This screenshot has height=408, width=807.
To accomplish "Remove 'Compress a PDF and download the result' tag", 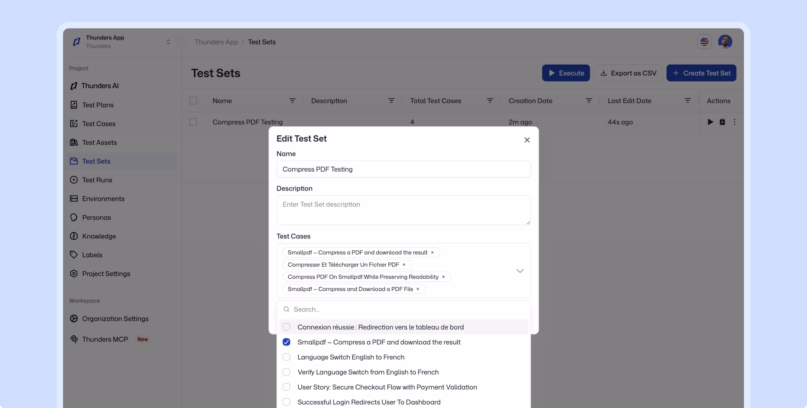I will pos(432,253).
